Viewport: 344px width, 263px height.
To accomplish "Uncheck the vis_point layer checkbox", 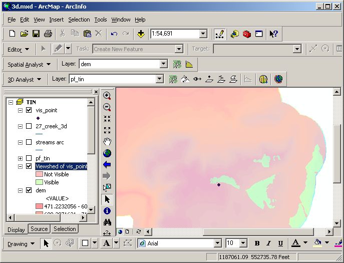I will pyautogui.click(x=29, y=110).
